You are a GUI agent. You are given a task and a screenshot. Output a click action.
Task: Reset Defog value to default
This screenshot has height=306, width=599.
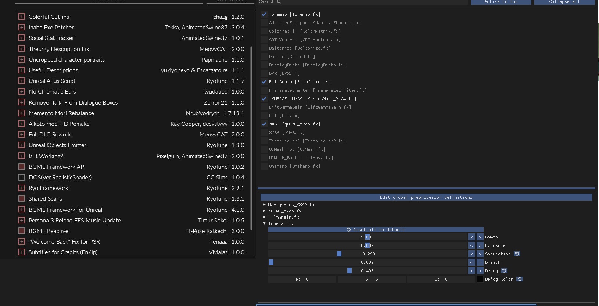(504, 271)
